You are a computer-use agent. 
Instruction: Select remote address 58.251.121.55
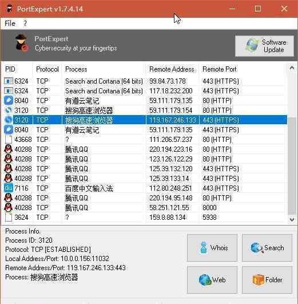point(169,207)
